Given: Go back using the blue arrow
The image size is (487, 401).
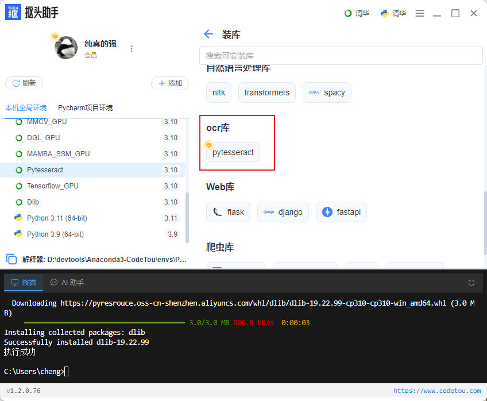Looking at the screenshot, I should coord(208,34).
